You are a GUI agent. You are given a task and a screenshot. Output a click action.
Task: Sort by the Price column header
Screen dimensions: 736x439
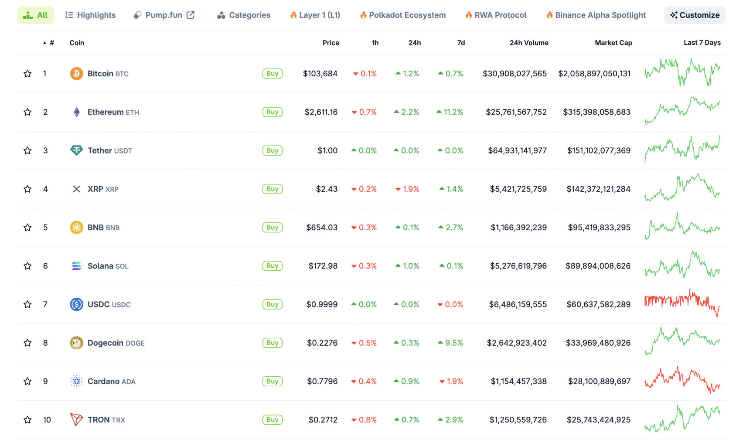pyautogui.click(x=331, y=43)
